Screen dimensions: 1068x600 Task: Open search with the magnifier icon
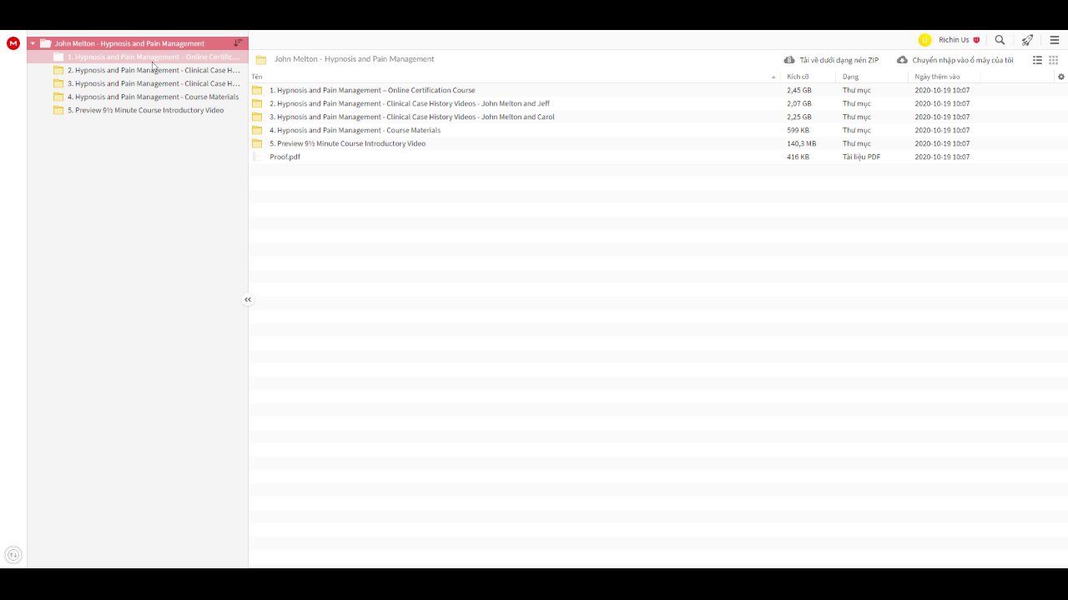click(1000, 40)
